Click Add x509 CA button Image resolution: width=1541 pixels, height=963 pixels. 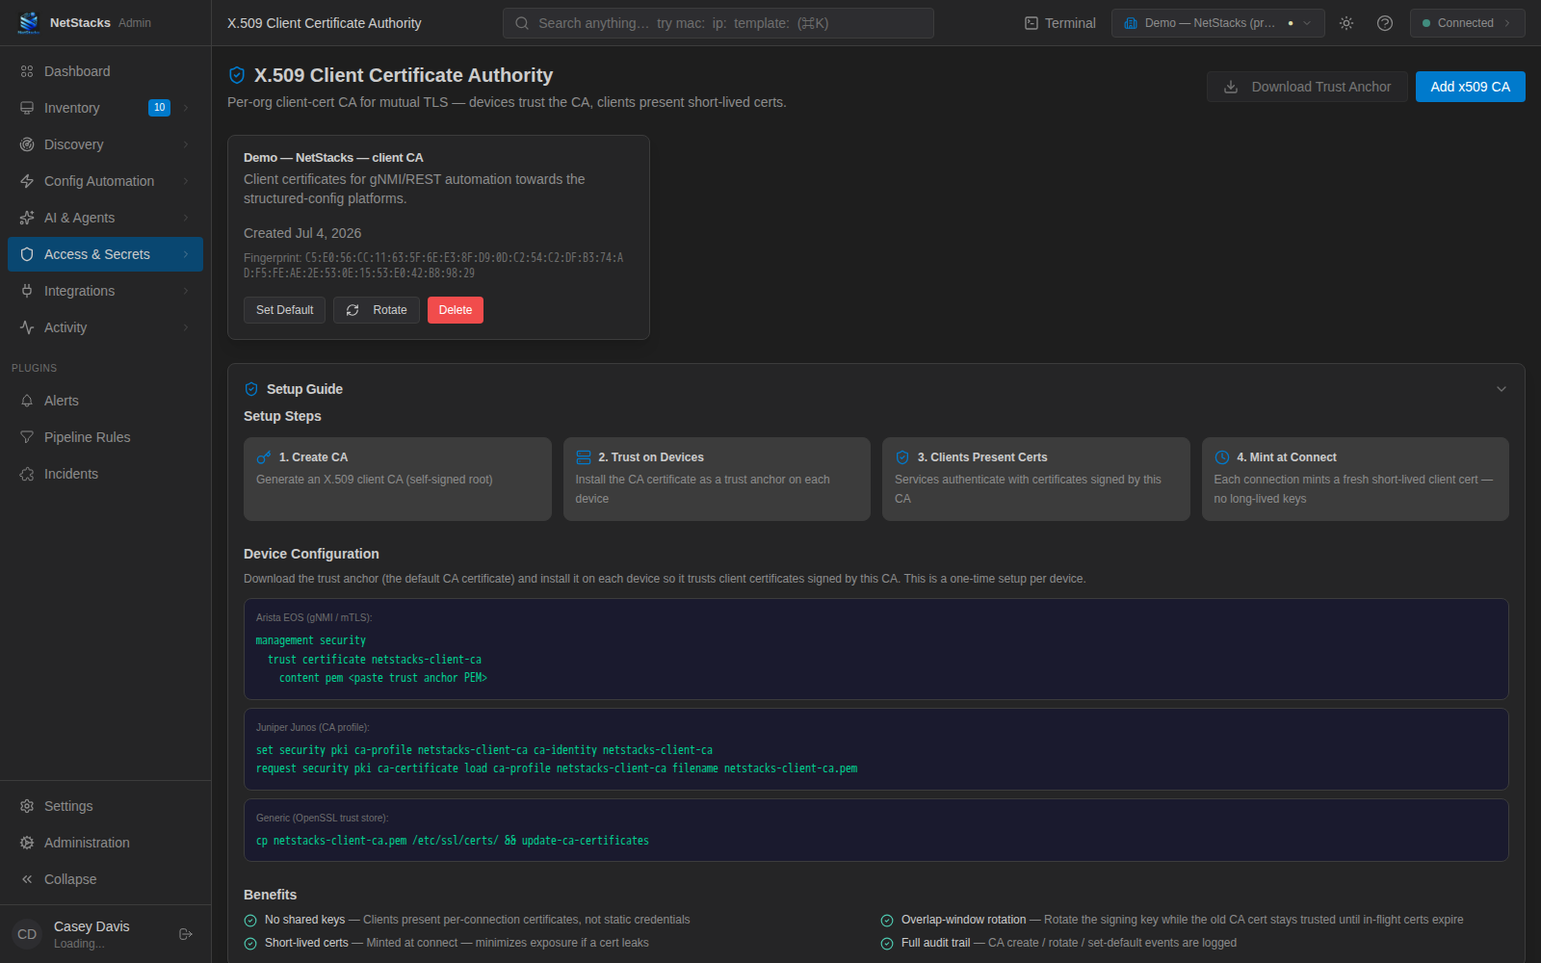(1470, 87)
